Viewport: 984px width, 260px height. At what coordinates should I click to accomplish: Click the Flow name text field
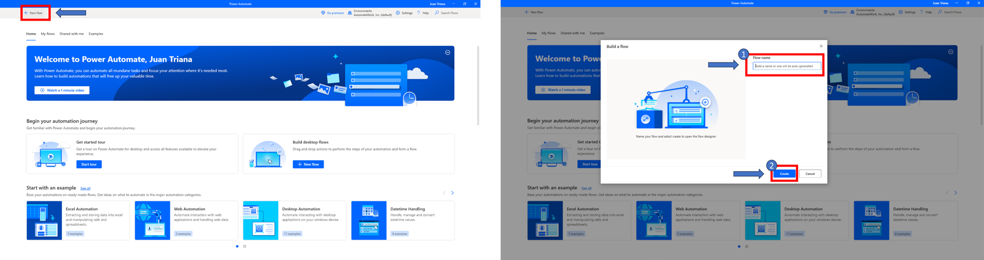[787, 66]
